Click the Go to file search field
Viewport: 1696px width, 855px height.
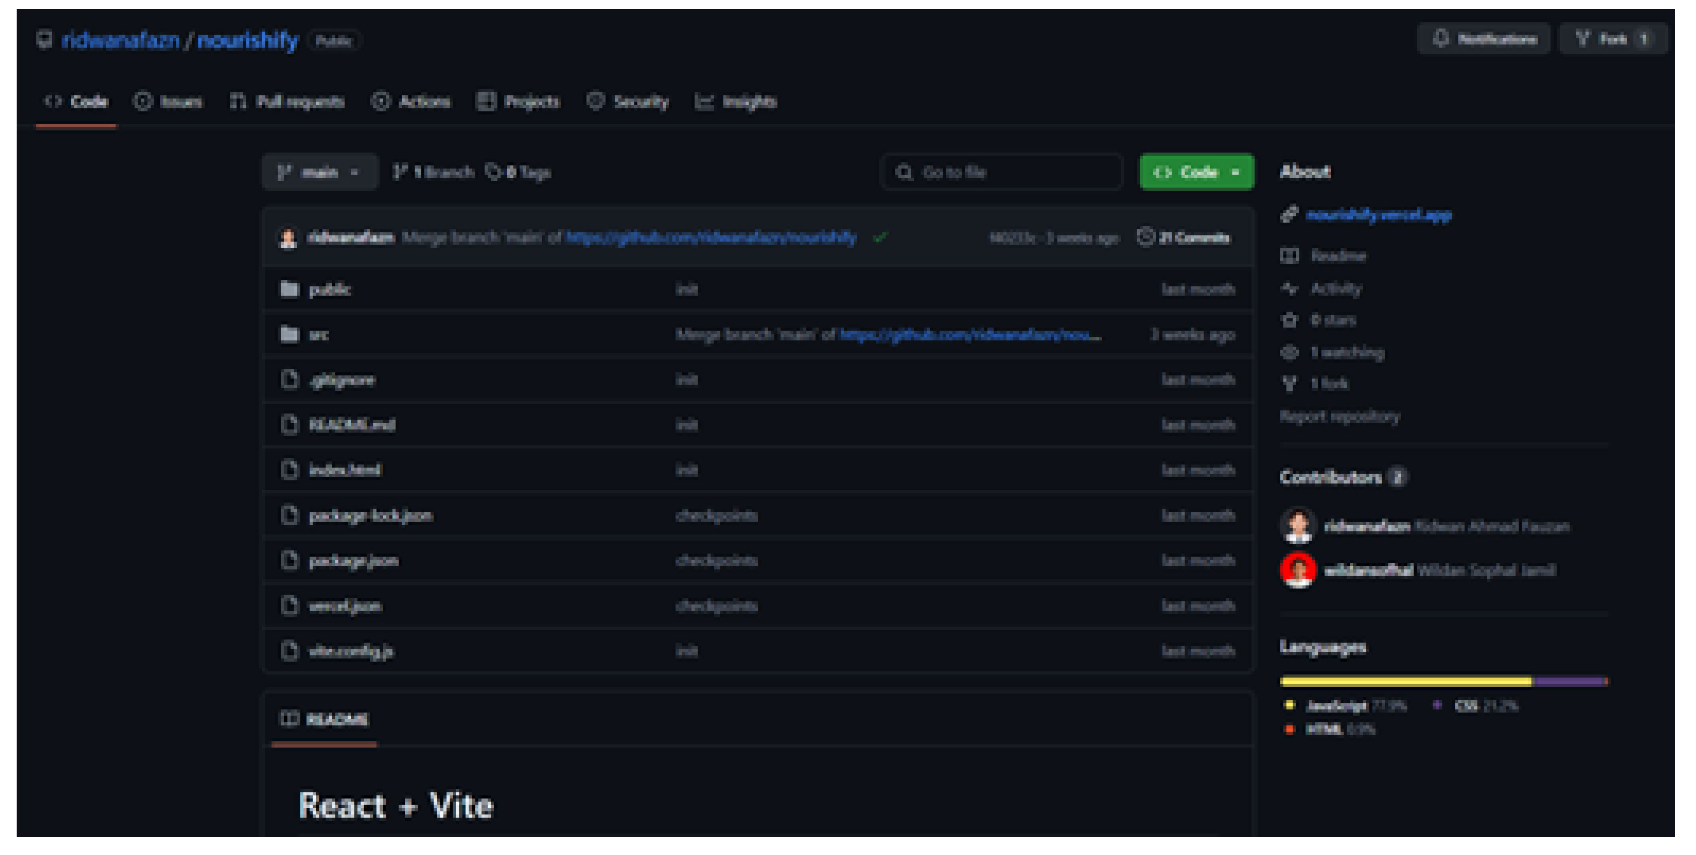point(1001,172)
